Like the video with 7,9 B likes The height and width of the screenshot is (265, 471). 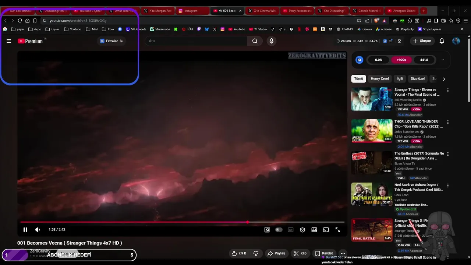(x=238, y=253)
